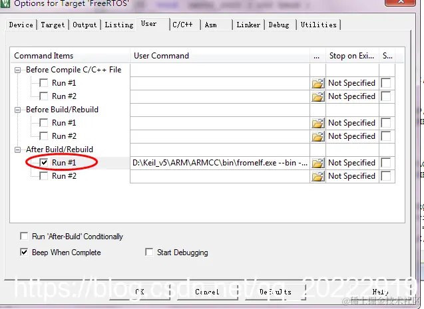Toggle Run 'After-Build' Conditionally checkbox
The width and height of the screenshot is (424, 309).
[24, 236]
